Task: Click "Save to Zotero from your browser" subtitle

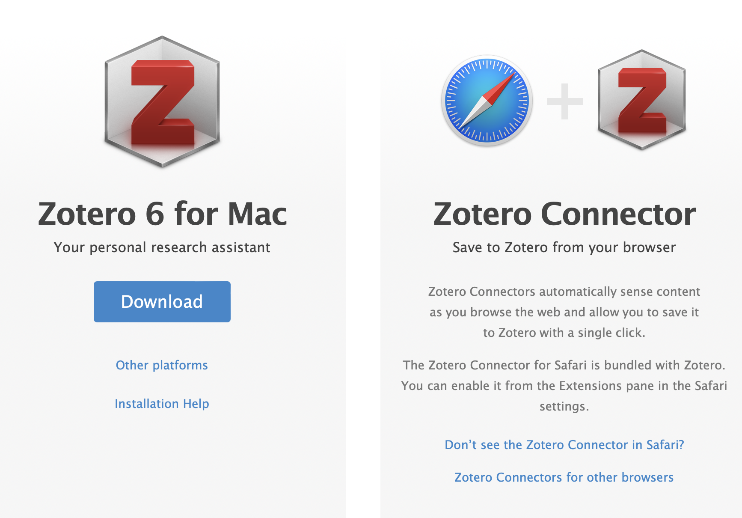Action: (564, 247)
